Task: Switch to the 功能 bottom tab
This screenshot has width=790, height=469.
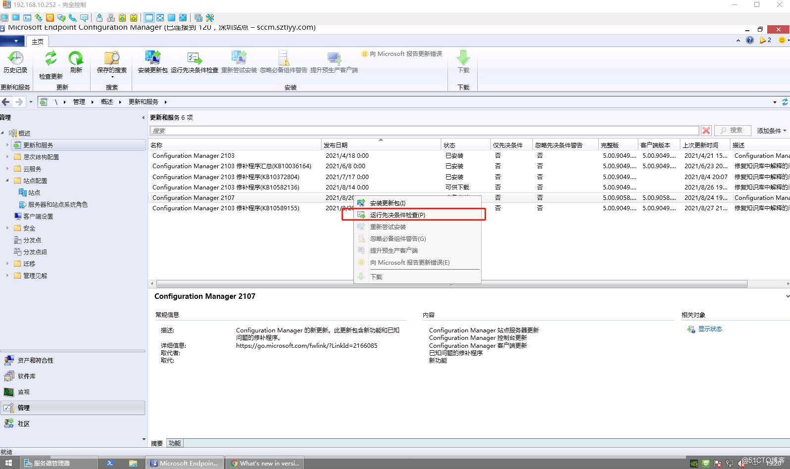Action: [175, 443]
